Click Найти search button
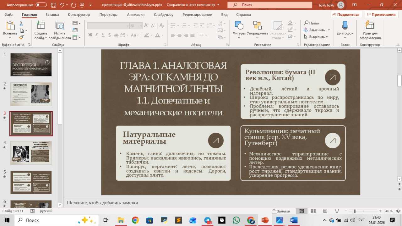This screenshot has width=402, height=226. [x=312, y=23]
